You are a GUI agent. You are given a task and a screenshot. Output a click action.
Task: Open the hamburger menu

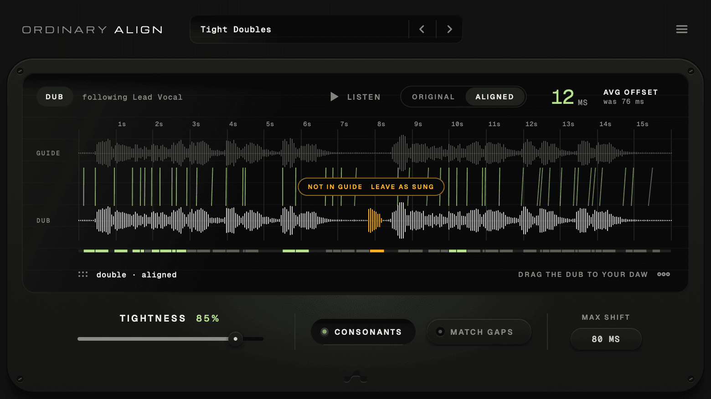tap(681, 29)
